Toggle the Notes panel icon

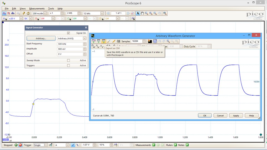187,145
